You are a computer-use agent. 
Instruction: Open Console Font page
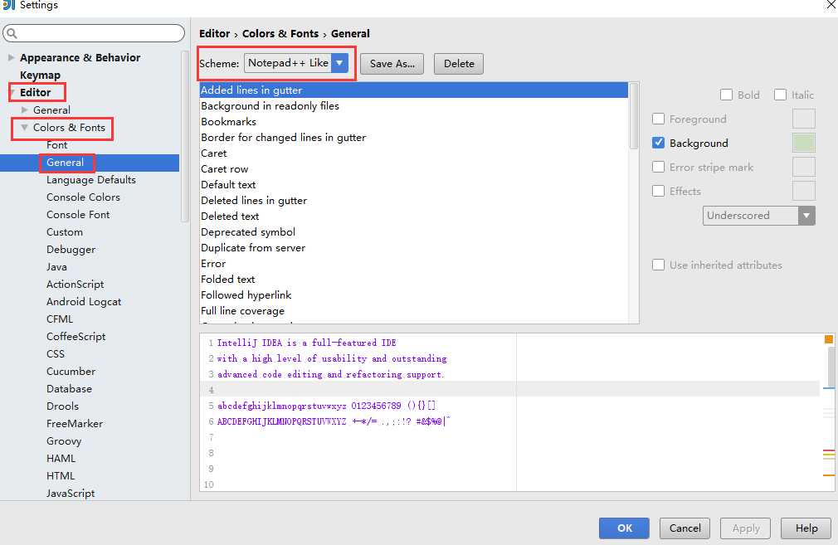(78, 215)
